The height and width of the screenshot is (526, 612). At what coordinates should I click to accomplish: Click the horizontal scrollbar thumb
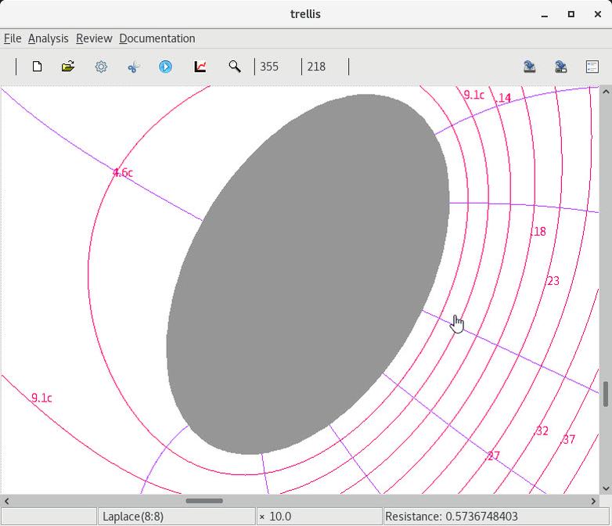click(204, 501)
